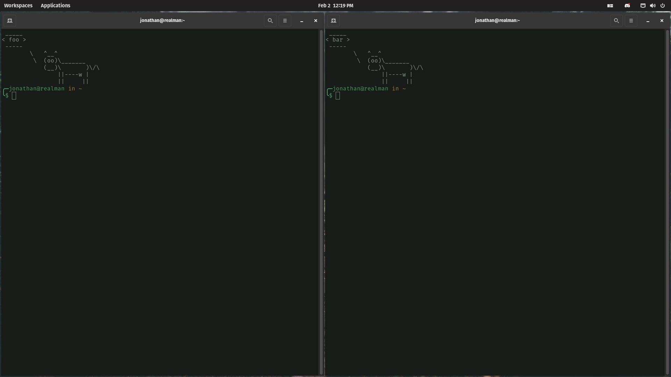Open search in the right terminal
This screenshot has width=671, height=377.
(617, 21)
